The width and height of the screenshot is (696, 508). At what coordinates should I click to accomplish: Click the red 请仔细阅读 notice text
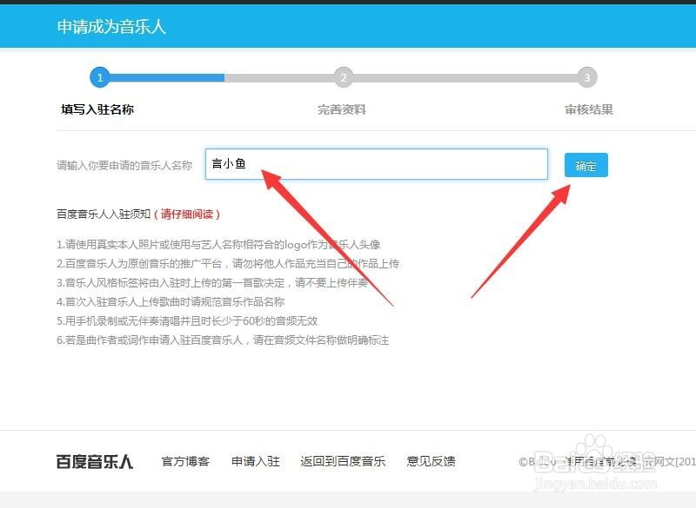(187, 214)
